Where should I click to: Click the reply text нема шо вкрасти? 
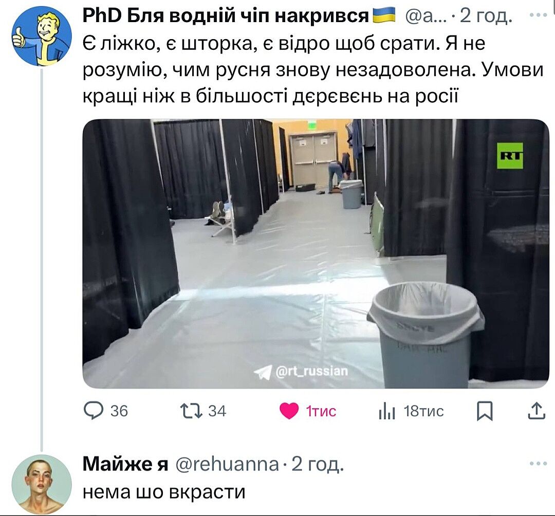pyautogui.click(x=164, y=492)
